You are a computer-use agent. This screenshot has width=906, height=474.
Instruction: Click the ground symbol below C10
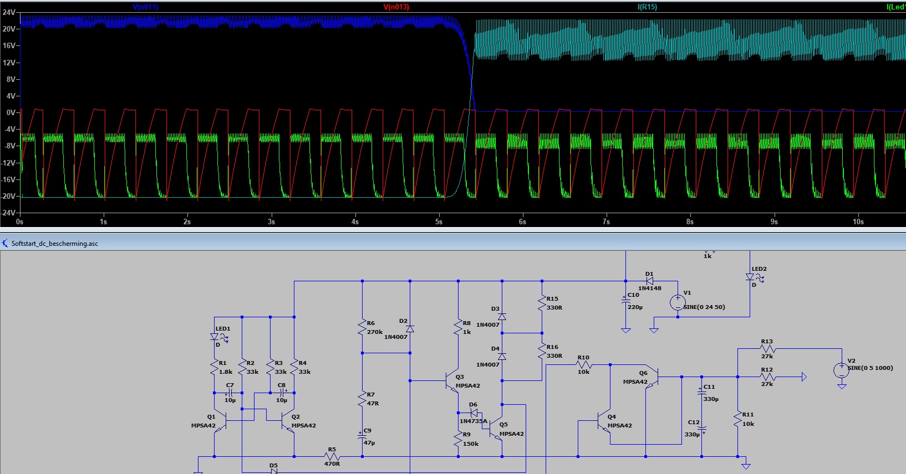click(625, 331)
